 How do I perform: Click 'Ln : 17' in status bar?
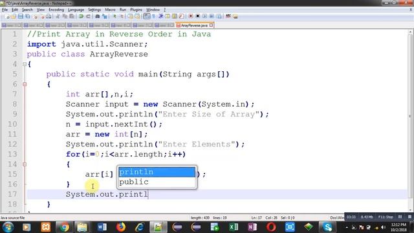click(256, 218)
